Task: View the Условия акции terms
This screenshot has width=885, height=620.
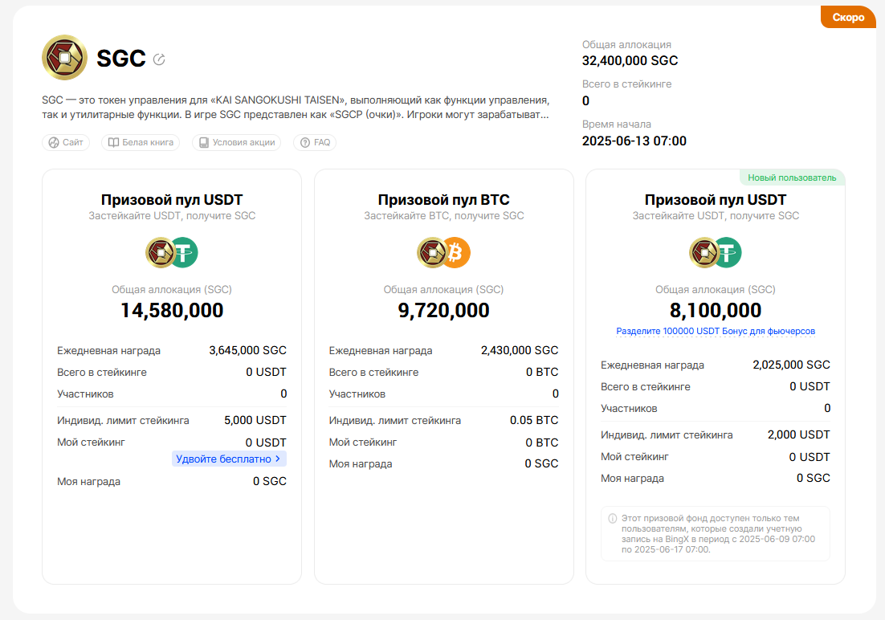Action: tap(237, 142)
